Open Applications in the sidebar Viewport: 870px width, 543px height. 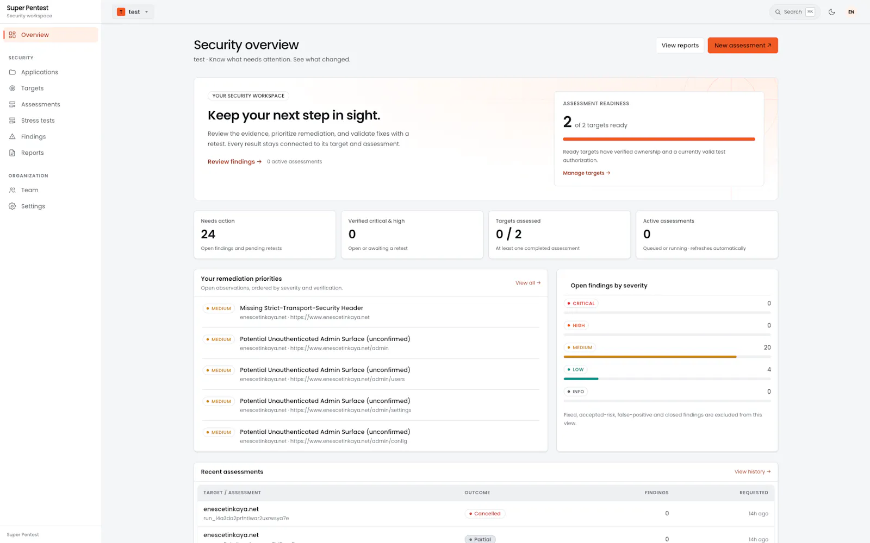point(51,72)
